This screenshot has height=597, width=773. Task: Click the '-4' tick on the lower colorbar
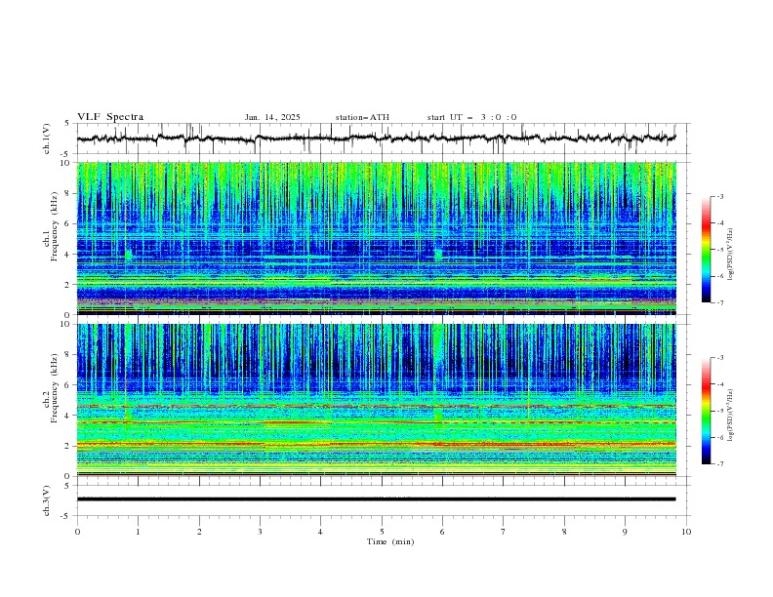720,384
